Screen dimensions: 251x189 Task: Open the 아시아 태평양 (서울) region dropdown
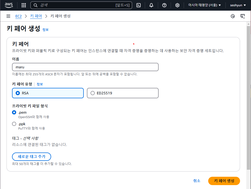tap(204, 5)
